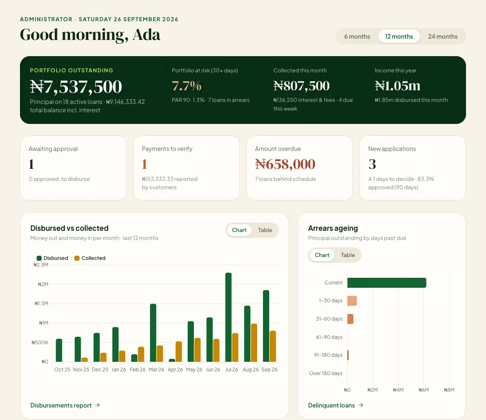Click the ₦1.05m income this year value
The image size is (486, 420).
click(x=397, y=86)
